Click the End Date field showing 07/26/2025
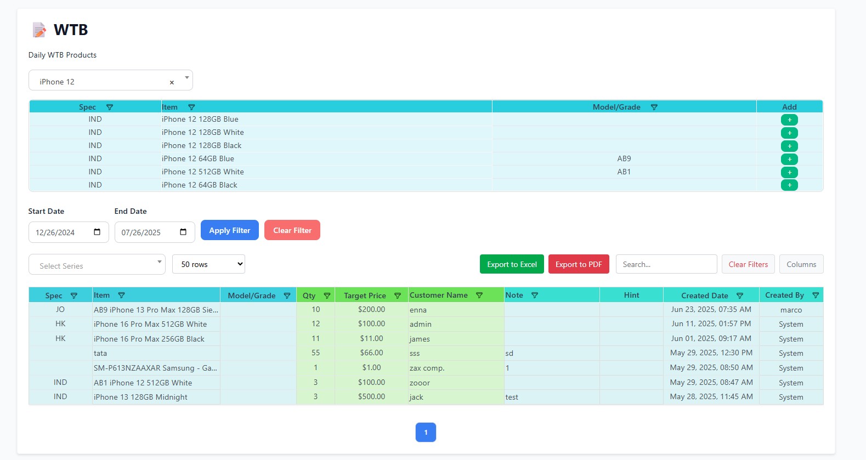The image size is (866, 460). (155, 232)
